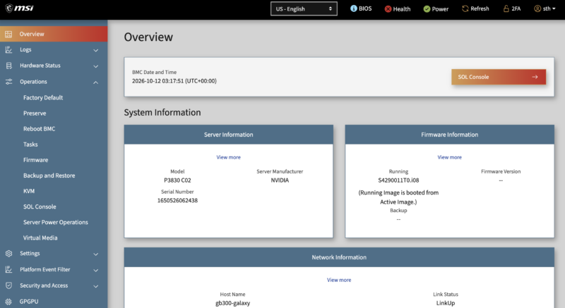Open Factory Default under Operations
Screen dimensions: 565x308
tap(43, 97)
